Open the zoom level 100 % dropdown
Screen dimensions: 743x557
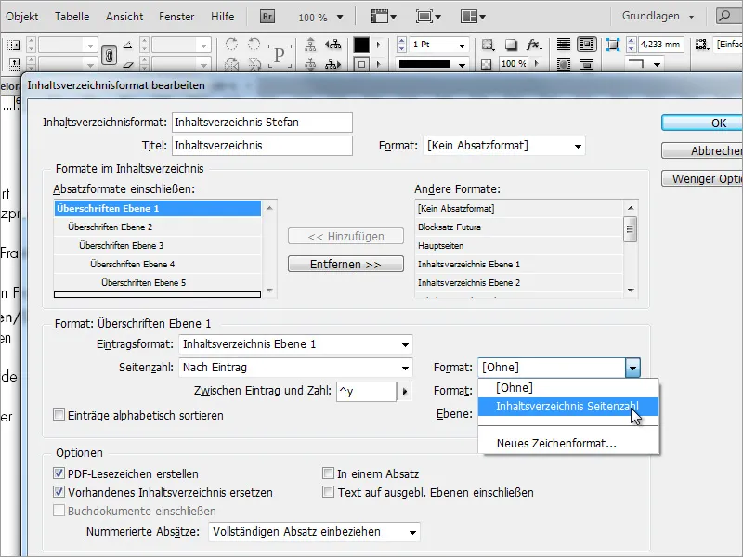pyautogui.click(x=340, y=18)
